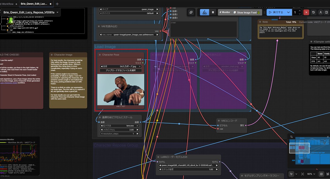330x179 pixels.
Task: Open LoRA file combo qwen_image\QIE_charaBG_V8
Action: point(189,166)
